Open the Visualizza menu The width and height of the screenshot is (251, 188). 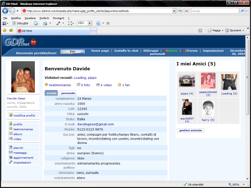click(x=30, y=18)
